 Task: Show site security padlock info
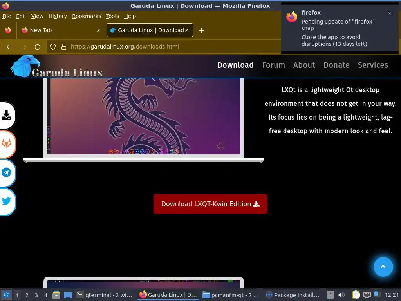64,47
